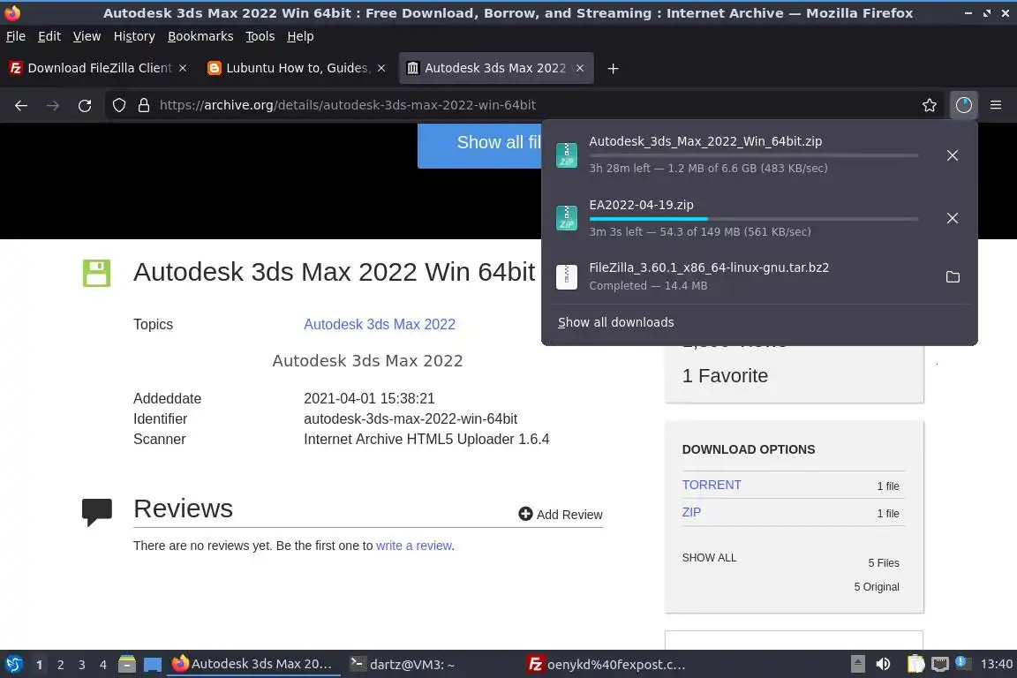Switch to virtual desktop 4
Image resolution: width=1017 pixels, height=678 pixels.
tap(103, 665)
